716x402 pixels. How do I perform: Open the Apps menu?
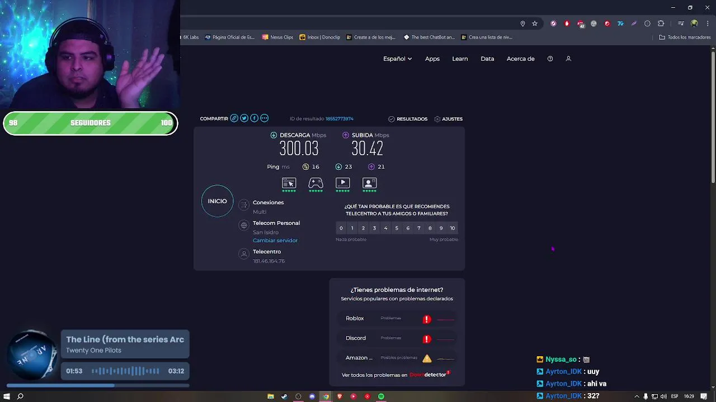tap(432, 59)
